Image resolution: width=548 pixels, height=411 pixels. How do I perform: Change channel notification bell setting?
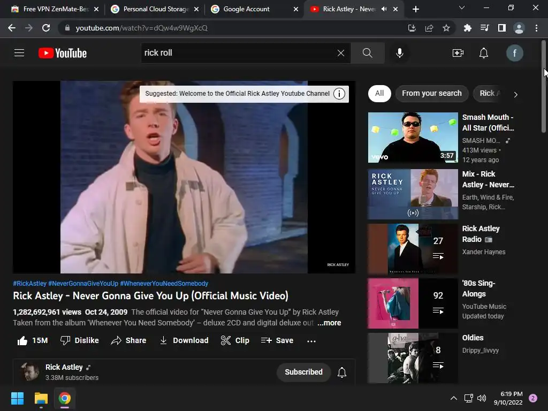tap(342, 372)
